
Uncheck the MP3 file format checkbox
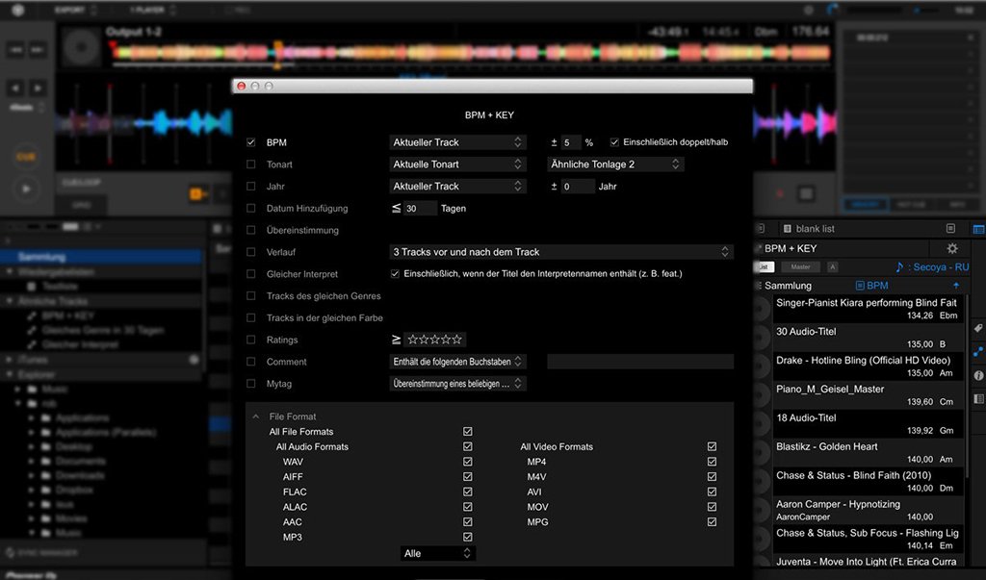click(x=468, y=537)
